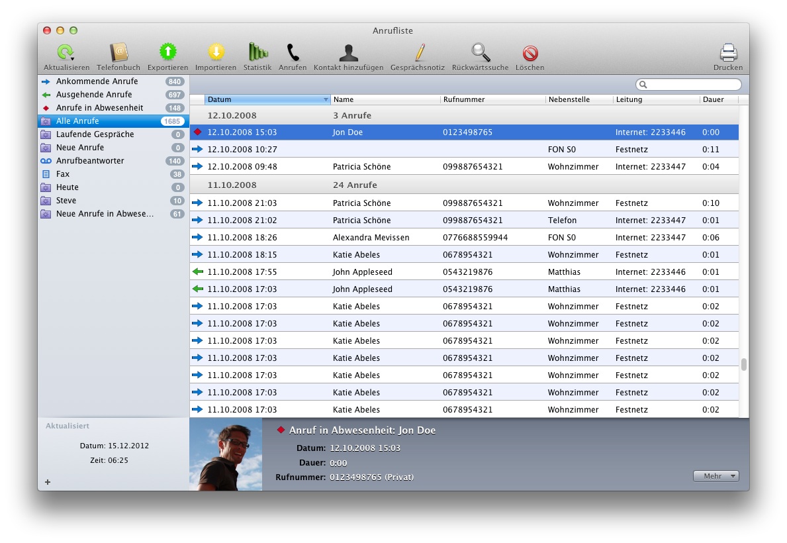The image size is (787, 543).
Task: Click the plus button below sidebar
Action: (x=48, y=482)
